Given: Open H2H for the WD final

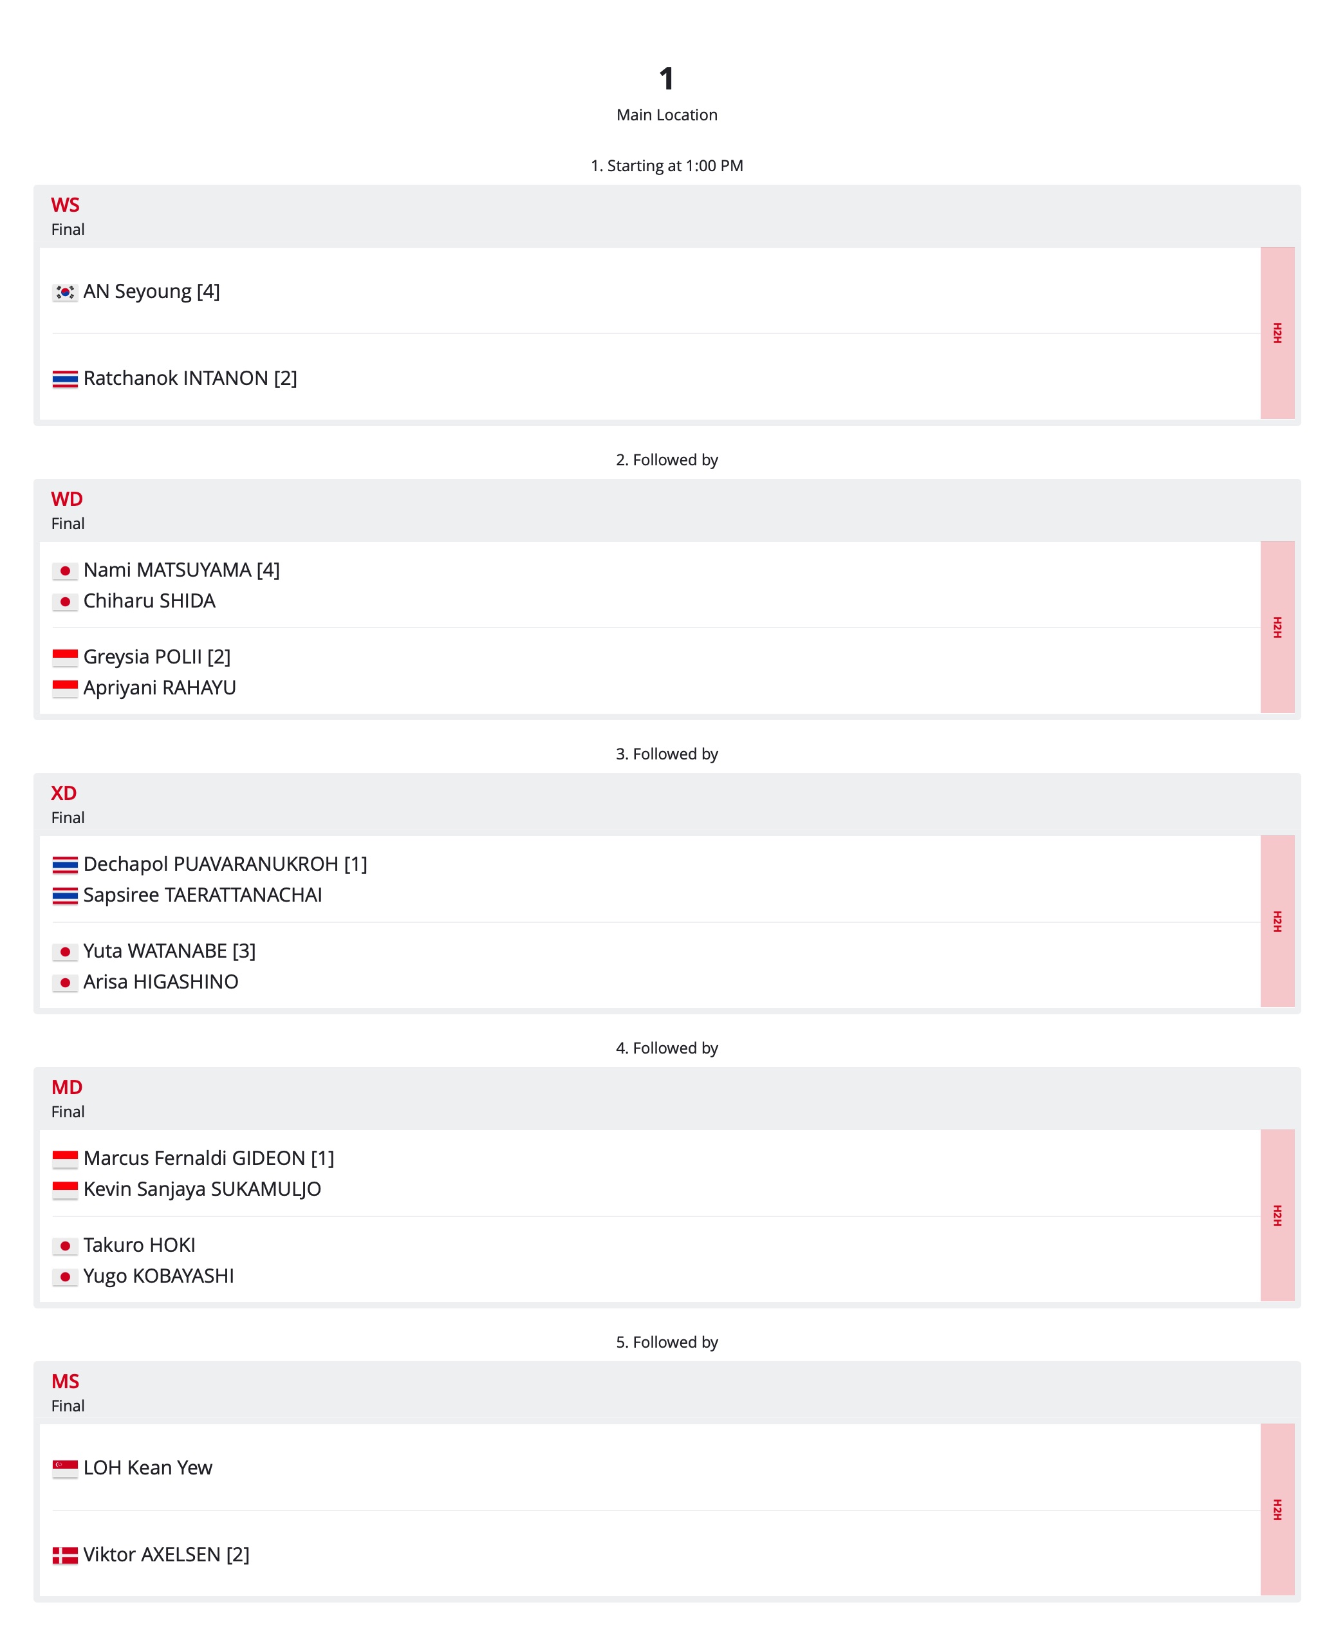Looking at the screenshot, I should [1277, 626].
